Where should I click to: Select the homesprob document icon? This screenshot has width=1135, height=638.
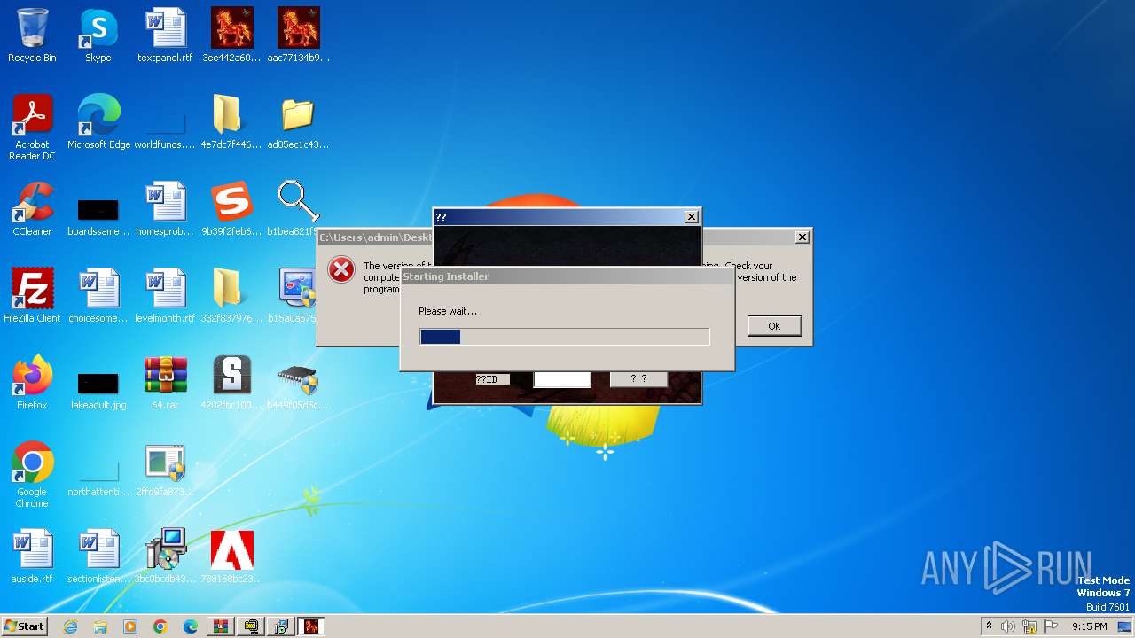(x=165, y=209)
